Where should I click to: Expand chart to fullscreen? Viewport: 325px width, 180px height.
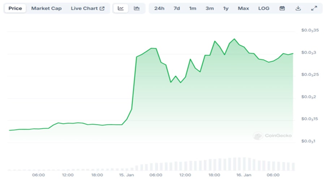click(313, 8)
